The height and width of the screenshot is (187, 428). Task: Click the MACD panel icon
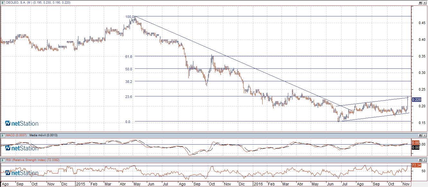(x=3, y=135)
